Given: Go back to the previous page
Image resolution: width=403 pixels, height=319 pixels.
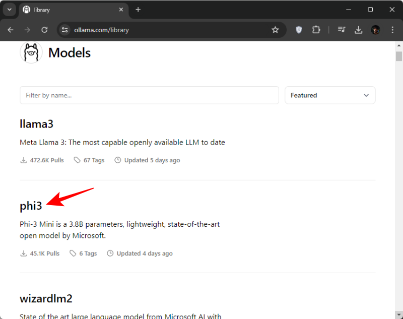Looking at the screenshot, I should [x=10, y=30].
